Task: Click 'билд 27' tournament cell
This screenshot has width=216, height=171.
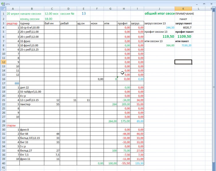Action: coord(32,151)
